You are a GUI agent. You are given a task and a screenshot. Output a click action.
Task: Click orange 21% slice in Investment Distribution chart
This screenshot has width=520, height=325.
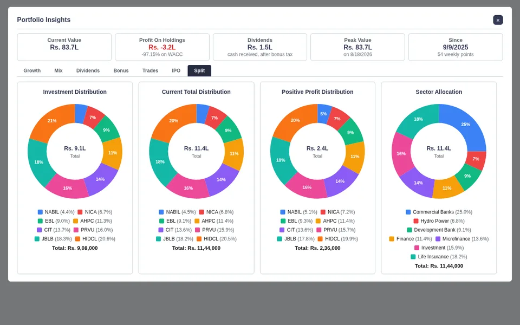52,121
